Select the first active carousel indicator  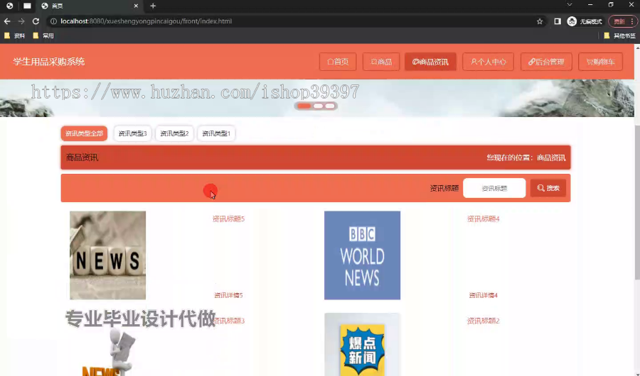click(304, 106)
